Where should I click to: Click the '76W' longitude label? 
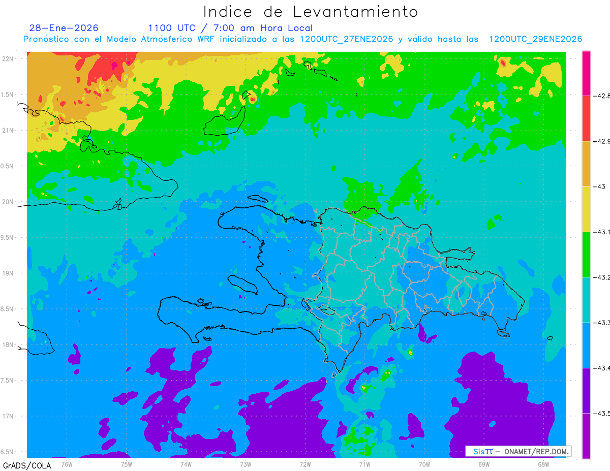pyautogui.click(x=66, y=464)
